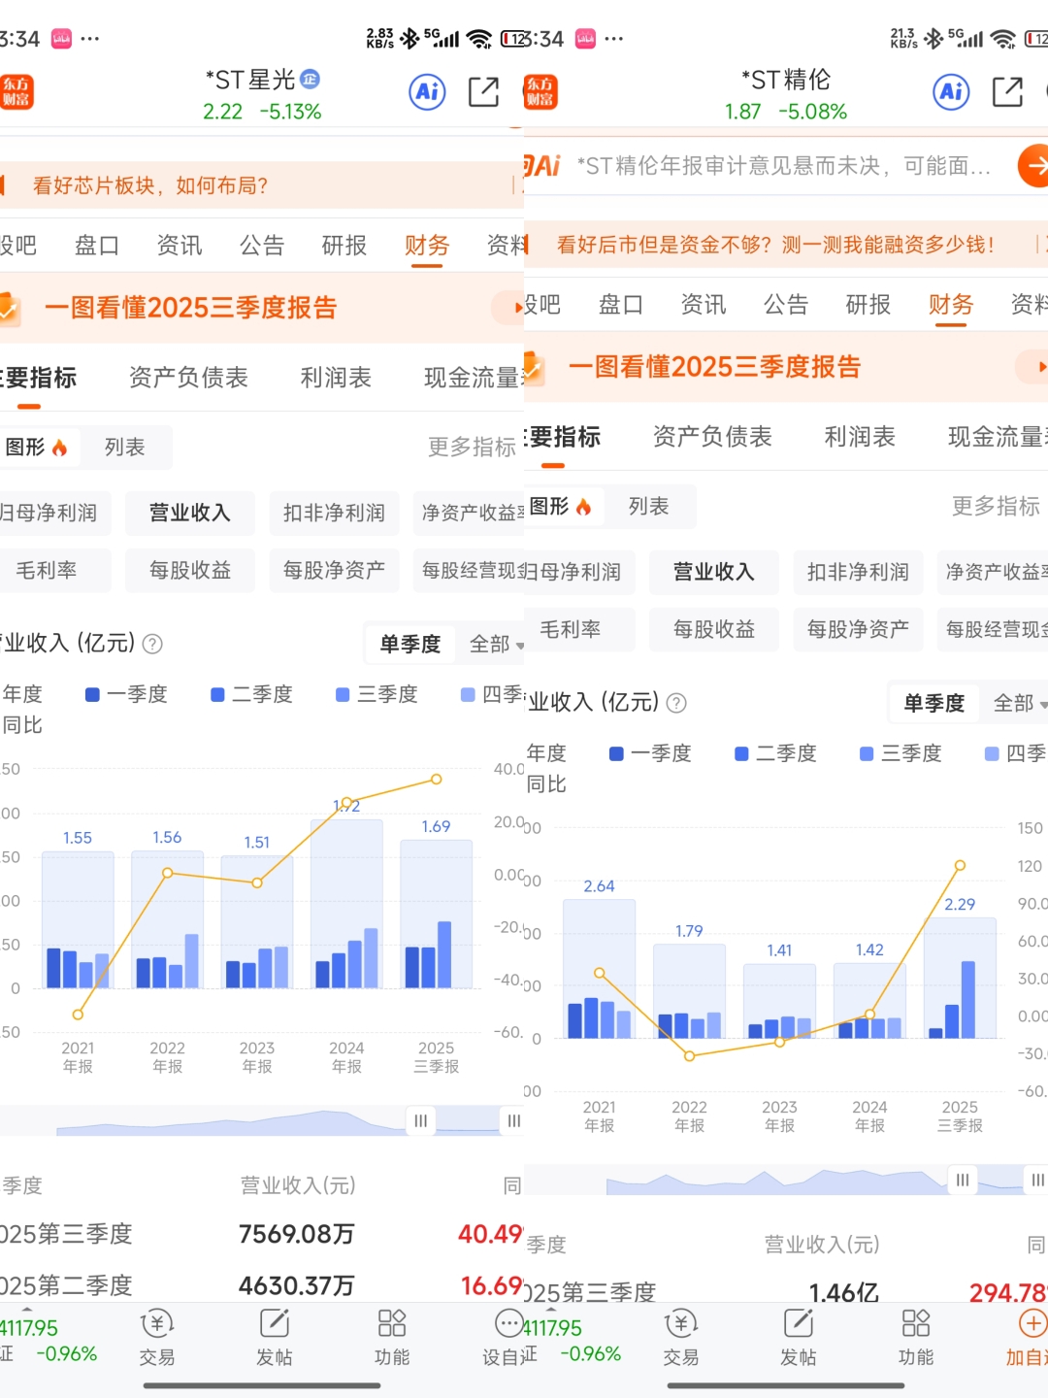The height and width of the screenshot is (1398, 1048).
Task: Open 盘口 tab on left screen
Action: 97,246
